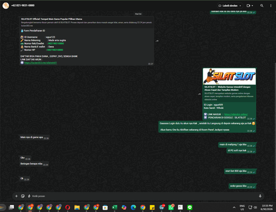Open Sticky Notes from the taskbar

point(152,208)
